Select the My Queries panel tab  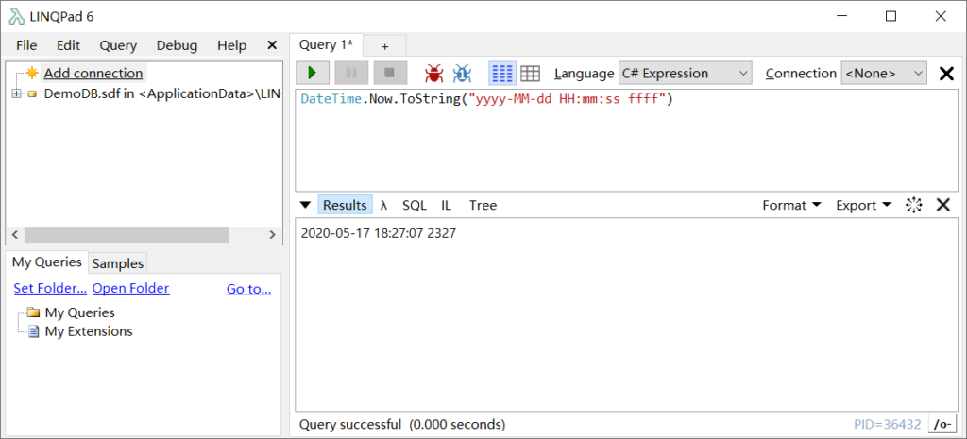(47, 262)
